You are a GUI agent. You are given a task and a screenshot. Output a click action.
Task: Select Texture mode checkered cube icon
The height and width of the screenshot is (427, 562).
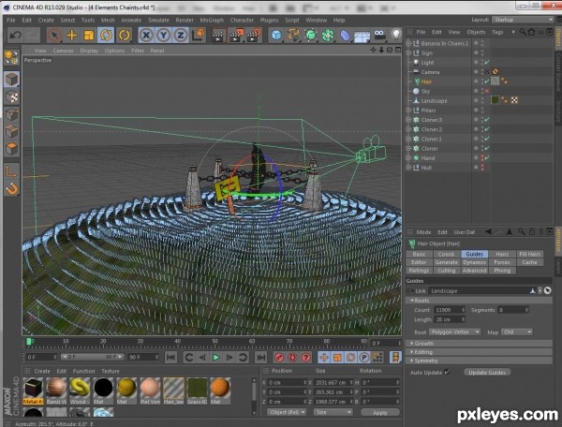point(11,96)
